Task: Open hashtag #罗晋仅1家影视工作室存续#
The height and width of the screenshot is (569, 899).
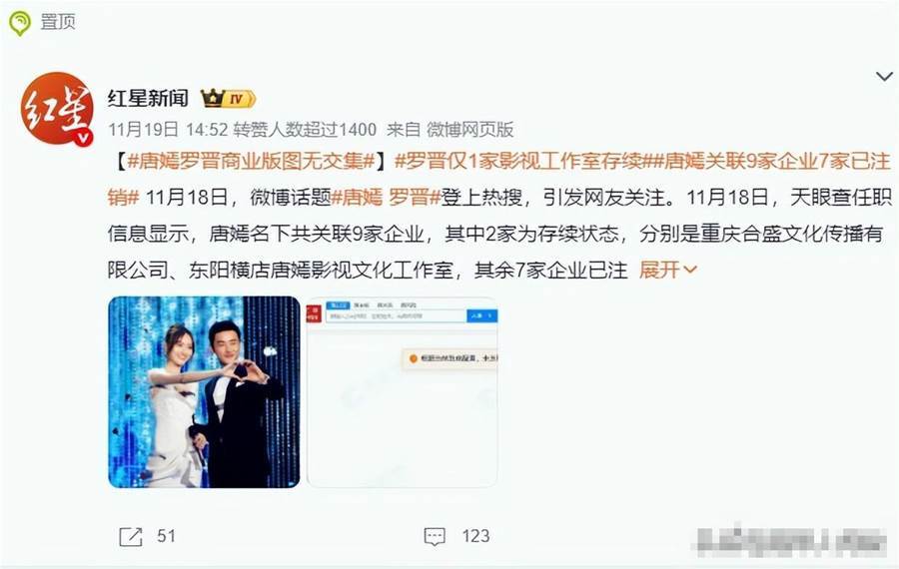Action: coord(518,161)
